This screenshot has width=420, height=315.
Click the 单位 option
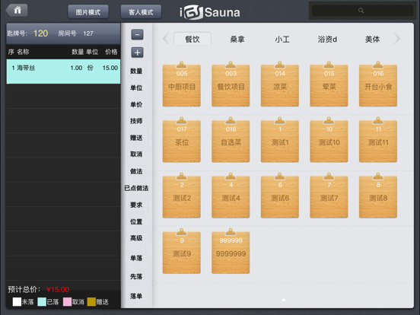(x=136, y=87)
